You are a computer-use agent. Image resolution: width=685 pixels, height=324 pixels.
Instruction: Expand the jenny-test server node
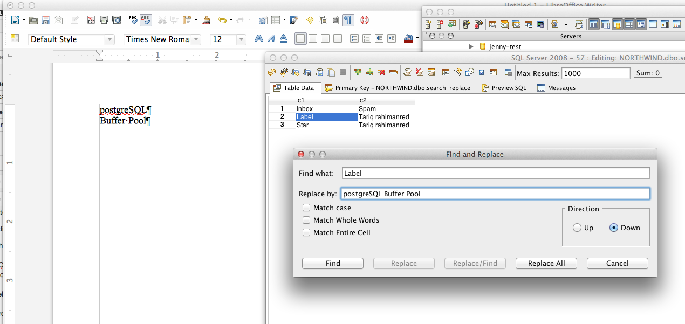click(x=471, y=47)
